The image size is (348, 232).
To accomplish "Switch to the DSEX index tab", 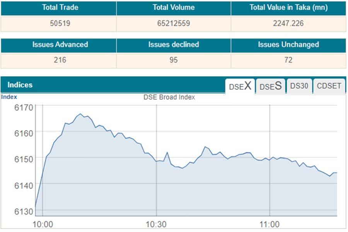I will point(240,86).
